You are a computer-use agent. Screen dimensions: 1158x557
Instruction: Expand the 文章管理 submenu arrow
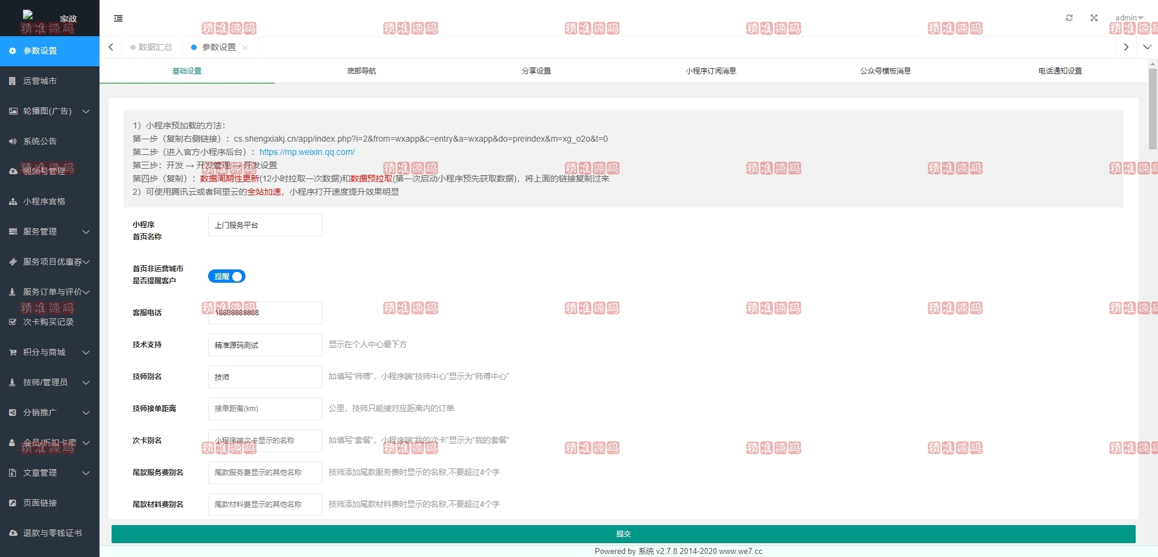[x=86, y=473]
